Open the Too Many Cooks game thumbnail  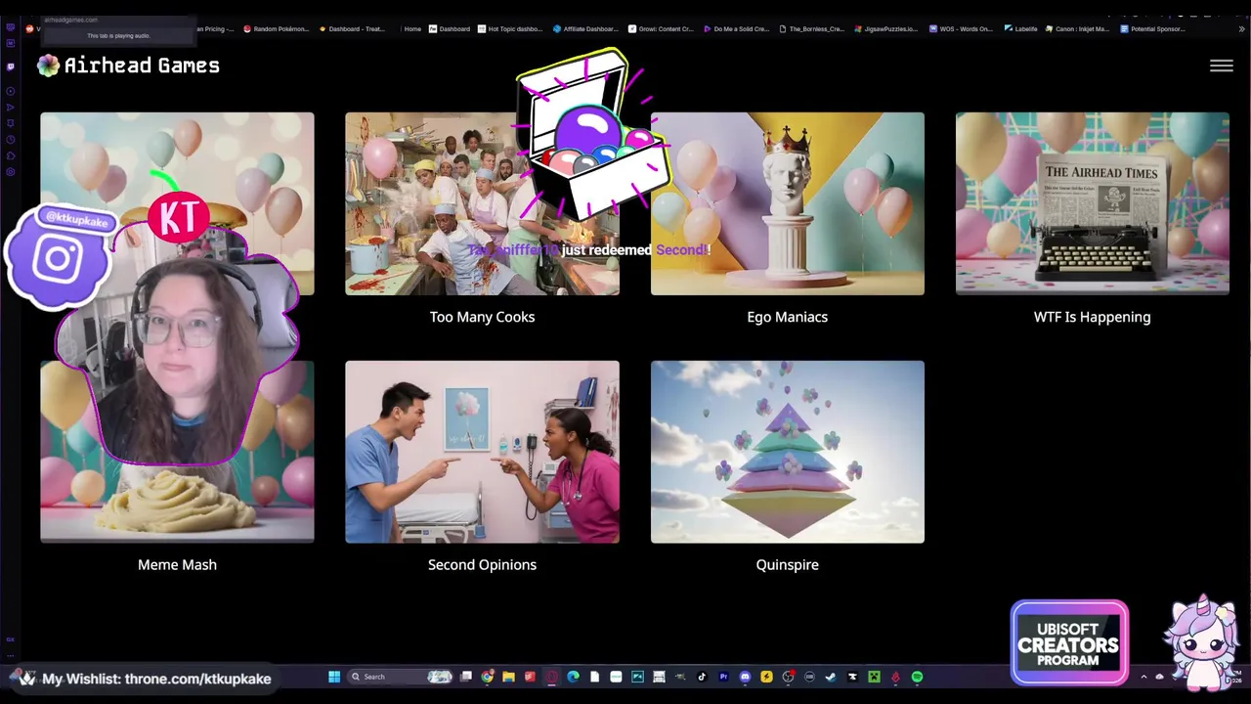(x=482, y=203)
